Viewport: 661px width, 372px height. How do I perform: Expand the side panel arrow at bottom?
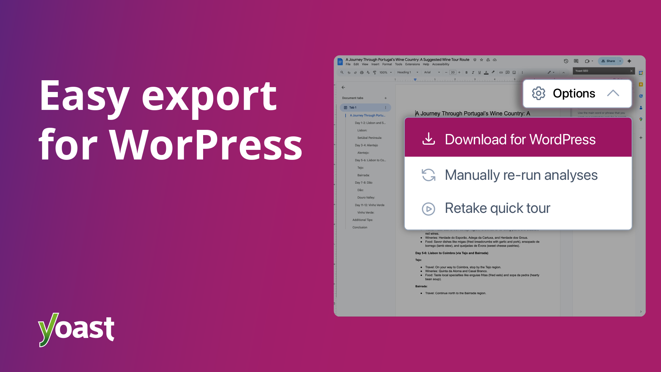tap(641, 311)
